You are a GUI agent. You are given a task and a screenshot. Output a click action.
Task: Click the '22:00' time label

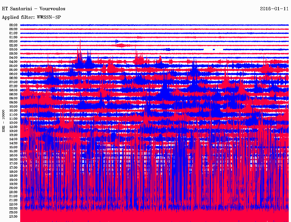[13, 204]
